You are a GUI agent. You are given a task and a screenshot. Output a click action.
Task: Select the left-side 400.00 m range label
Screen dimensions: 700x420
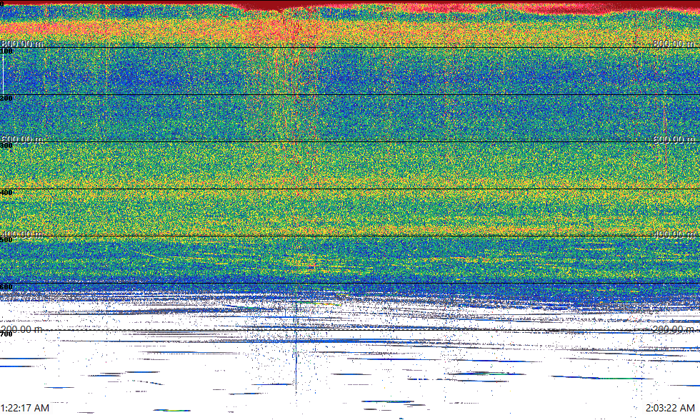(22, 234)
